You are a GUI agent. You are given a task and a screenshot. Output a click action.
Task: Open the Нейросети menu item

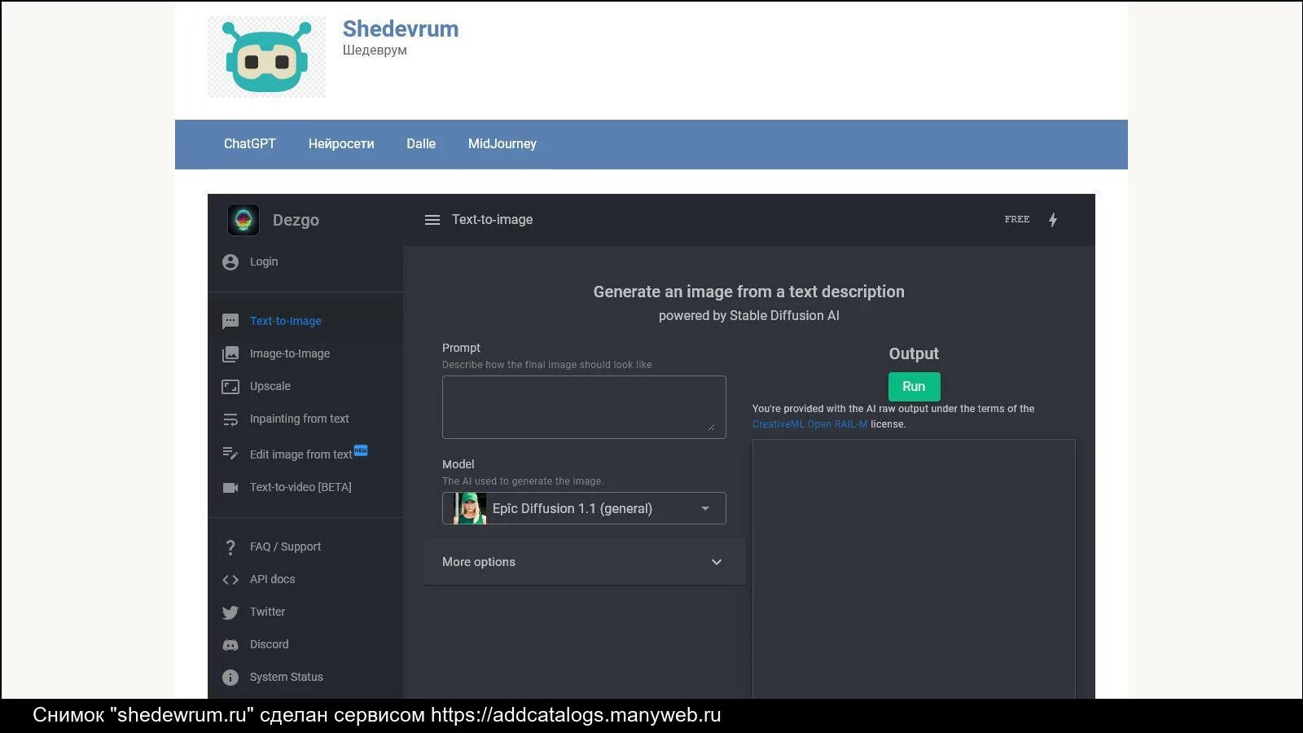[341, 144]
